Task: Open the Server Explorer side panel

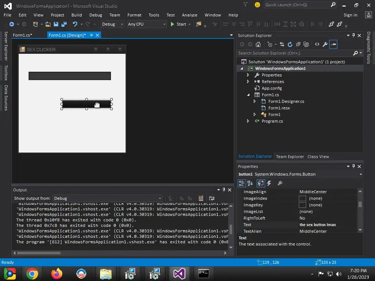Action: (6, 46)
